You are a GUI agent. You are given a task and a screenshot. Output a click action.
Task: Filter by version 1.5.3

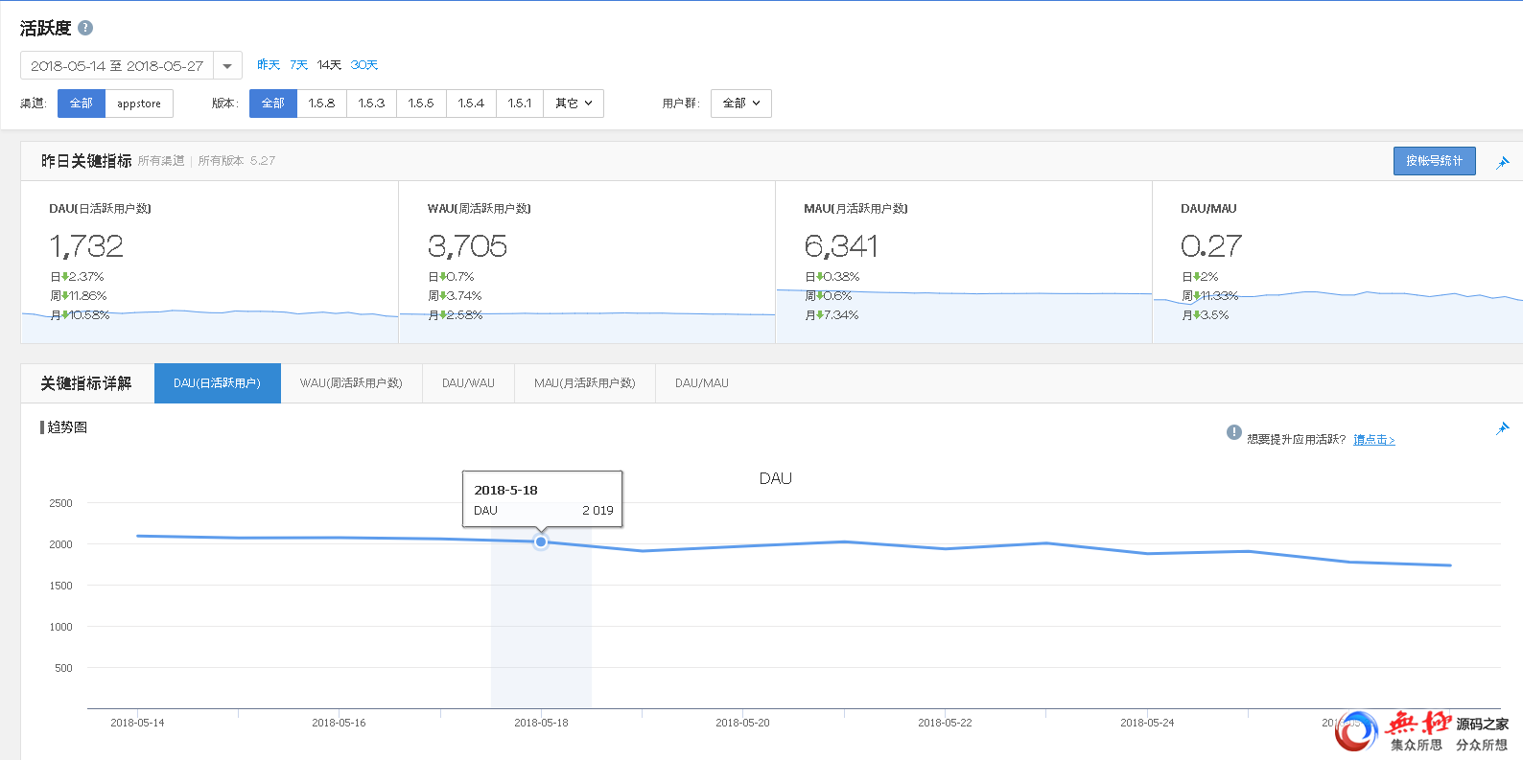(372, 104)
